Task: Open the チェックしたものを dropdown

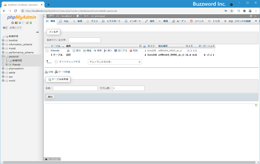Action: pos(114,62)
